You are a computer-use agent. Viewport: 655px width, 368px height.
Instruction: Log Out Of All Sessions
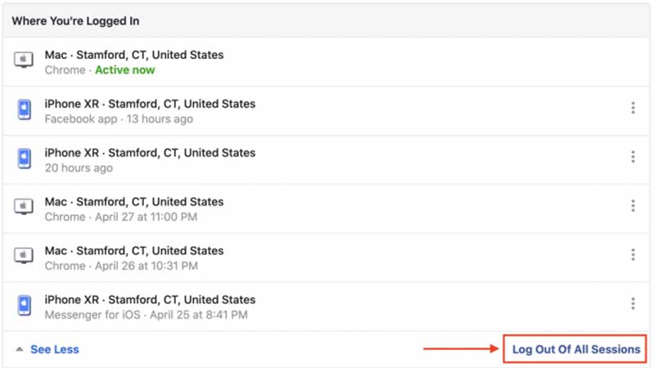pyautogui.click(x=576, y=349)
